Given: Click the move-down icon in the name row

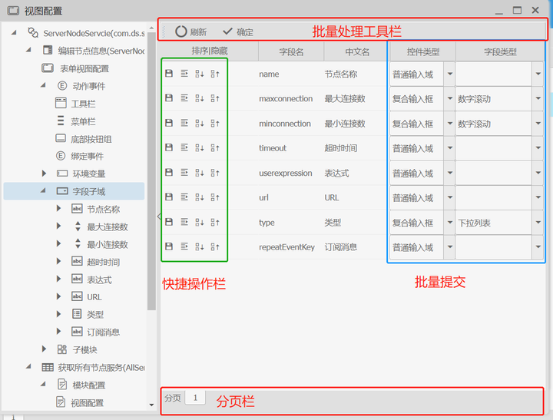Looking at the screenshot, I should (199, 74).
